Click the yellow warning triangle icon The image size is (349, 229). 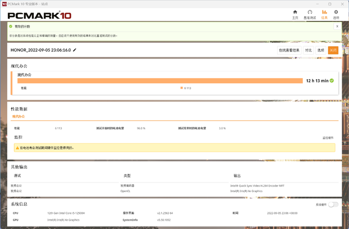[17, 148]
